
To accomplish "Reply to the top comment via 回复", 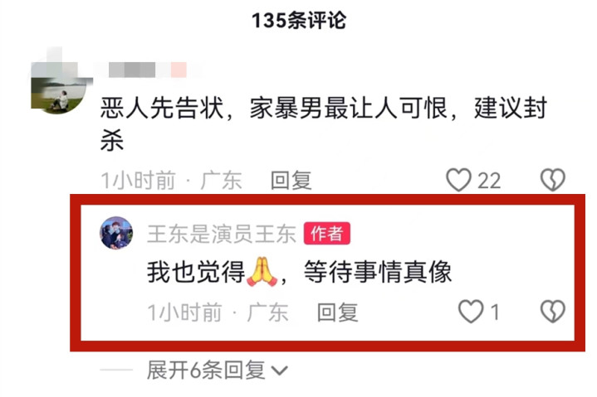I will coord(291,180).
